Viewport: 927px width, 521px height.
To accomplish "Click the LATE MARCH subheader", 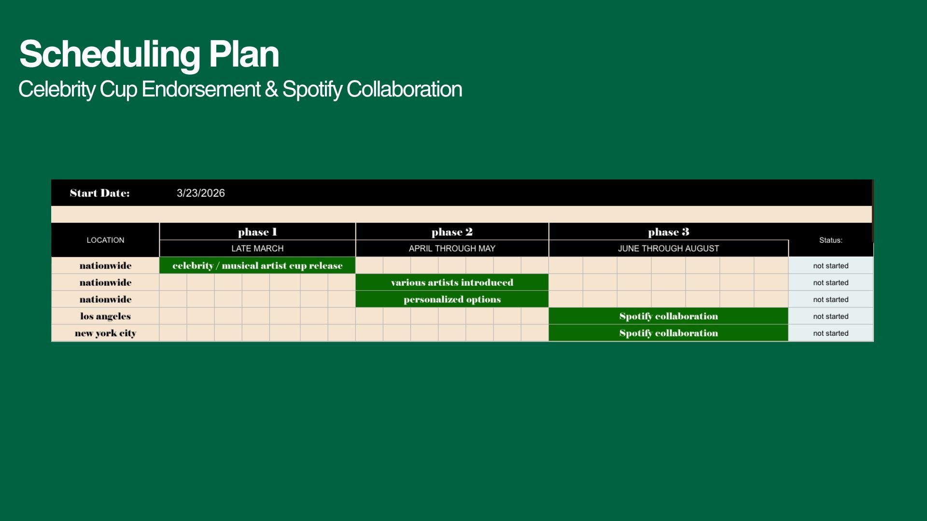I will [257, 248].
